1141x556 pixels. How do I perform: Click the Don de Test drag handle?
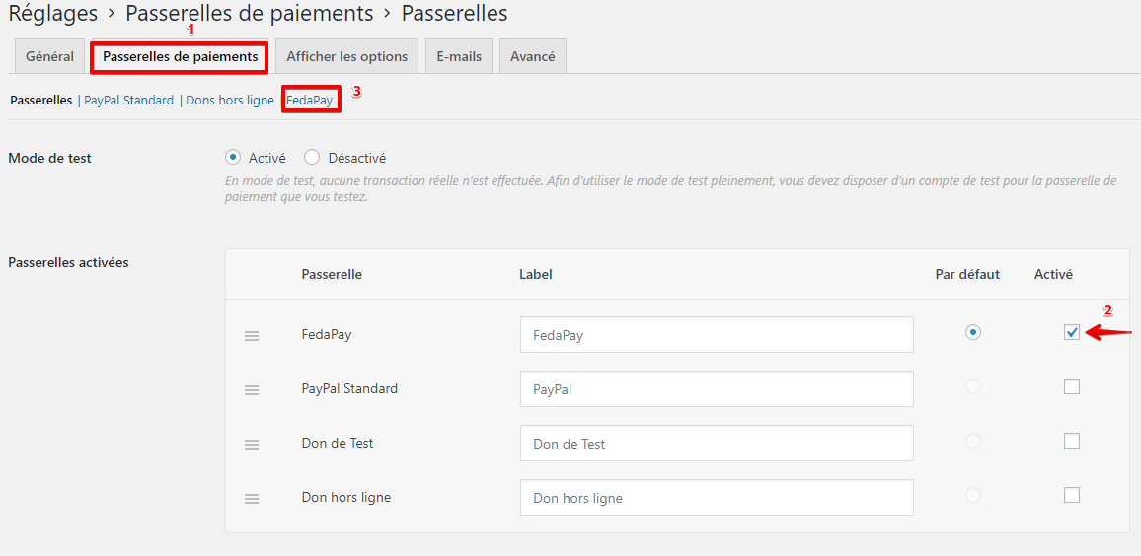point(252,445)
